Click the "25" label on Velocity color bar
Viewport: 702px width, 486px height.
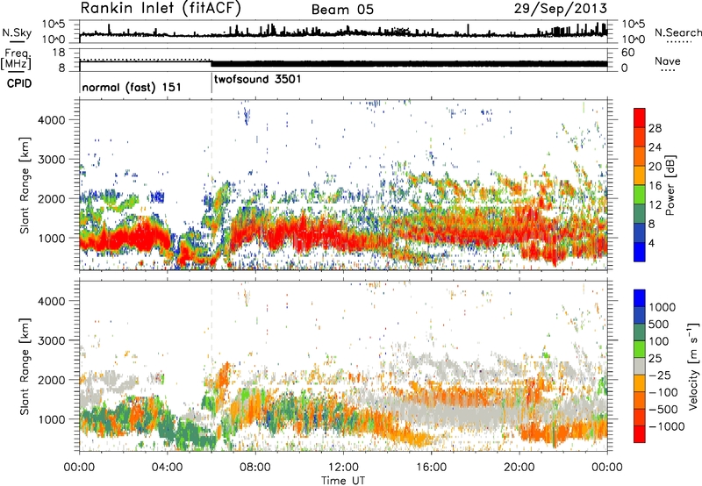(x=656, y=359)
